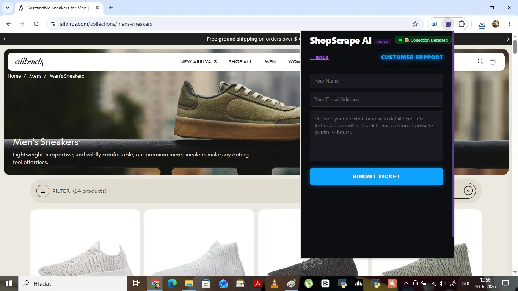Image resolution: width=518 pixels, height=291 pixels.
Task: Open SHOP ALL menu
Action: [240, 62]
